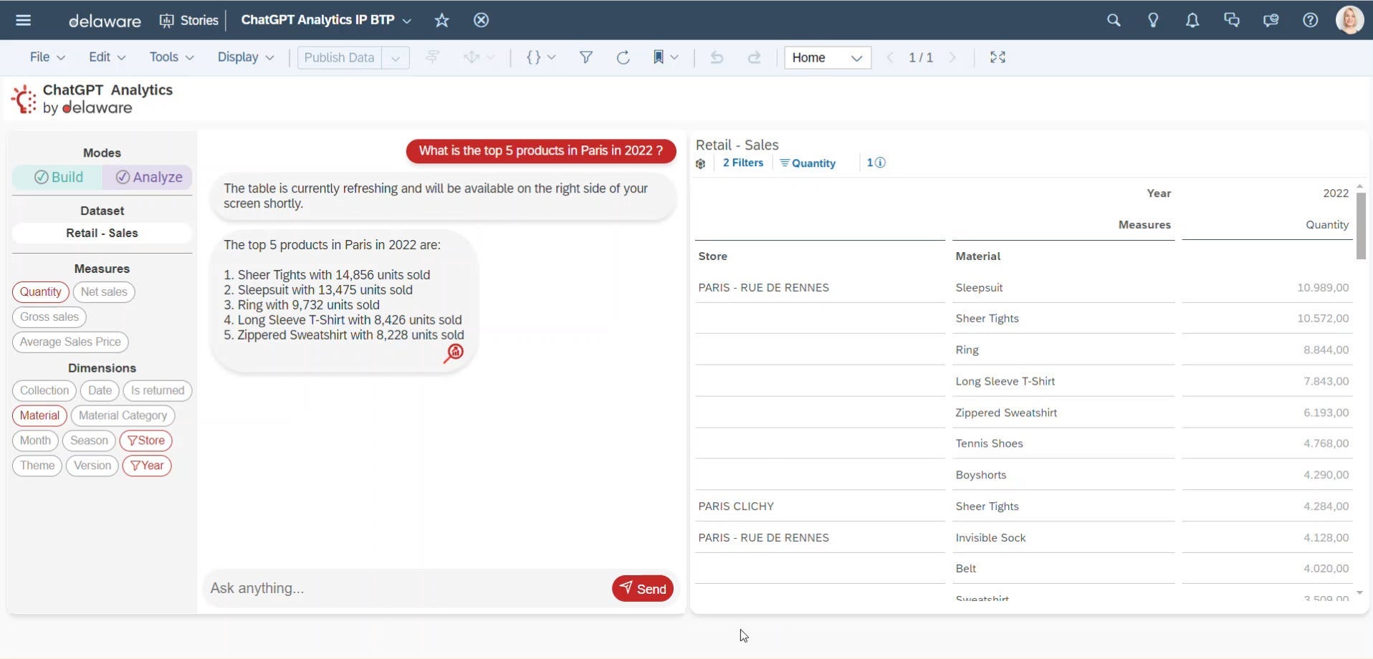This screenshot has height=659, width=1373.
Task: Open the notifications bell
Action: [1192, 20]
